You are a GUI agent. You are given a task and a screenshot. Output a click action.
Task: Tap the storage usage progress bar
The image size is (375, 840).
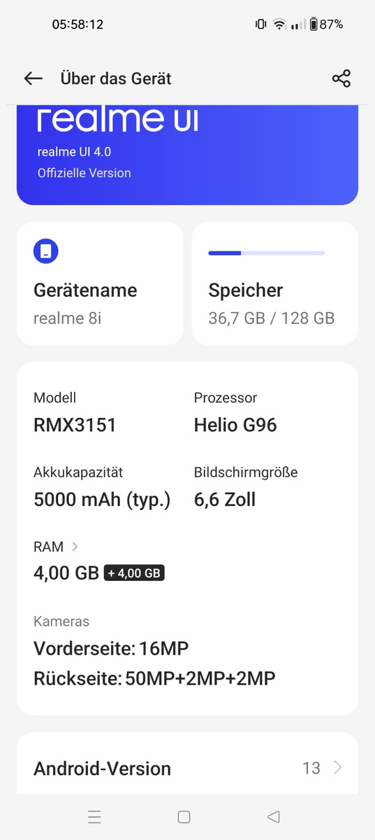point(267,253)
